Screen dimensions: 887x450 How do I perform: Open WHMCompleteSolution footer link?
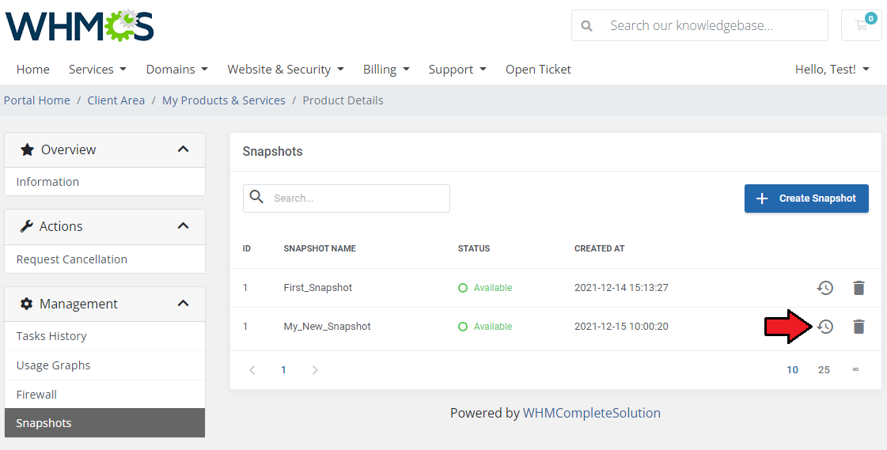coord(592,413)
